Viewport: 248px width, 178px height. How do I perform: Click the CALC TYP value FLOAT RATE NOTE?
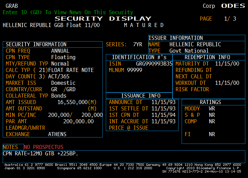point(71,70)
